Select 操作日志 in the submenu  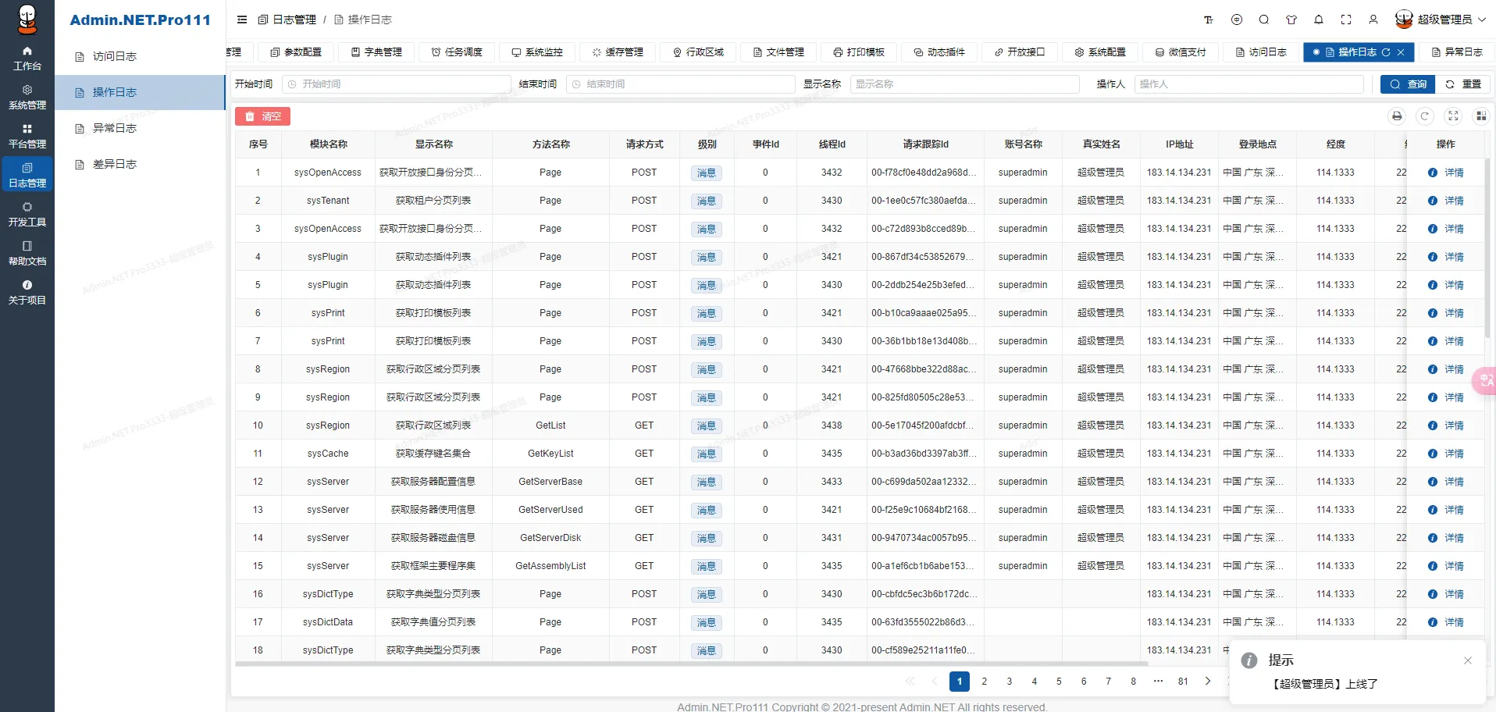tap(141, 92)
